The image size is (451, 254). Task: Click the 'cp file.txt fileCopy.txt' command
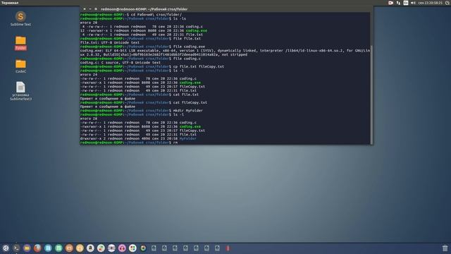tap(199, 67)
